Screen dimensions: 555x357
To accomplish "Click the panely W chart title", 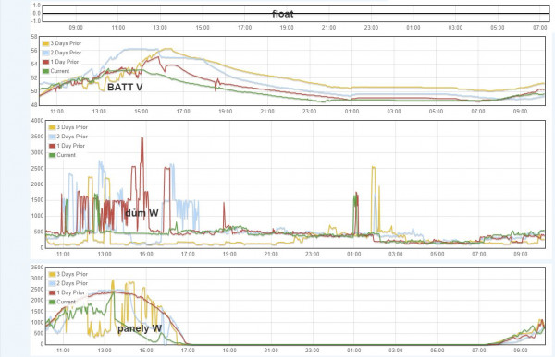I will point(140,328).
